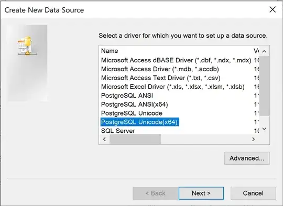
Task: Click the scroll left arrow below driver list
Action: [x=104, y=139]
